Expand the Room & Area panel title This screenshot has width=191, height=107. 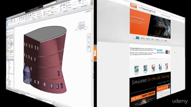[x=51, y=15]
